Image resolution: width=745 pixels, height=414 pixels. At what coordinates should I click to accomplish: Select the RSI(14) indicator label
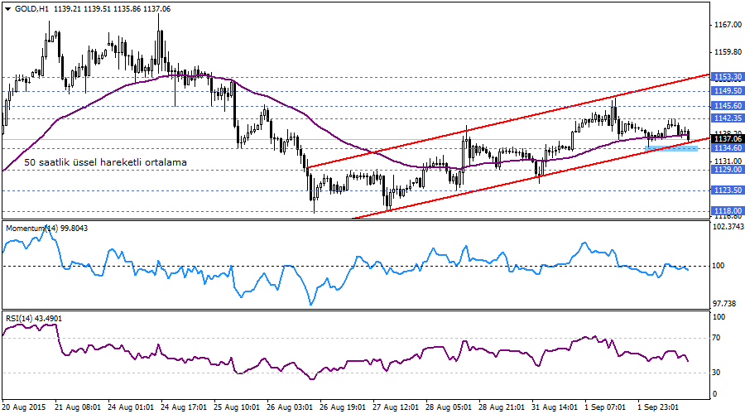tap(22, 318)
